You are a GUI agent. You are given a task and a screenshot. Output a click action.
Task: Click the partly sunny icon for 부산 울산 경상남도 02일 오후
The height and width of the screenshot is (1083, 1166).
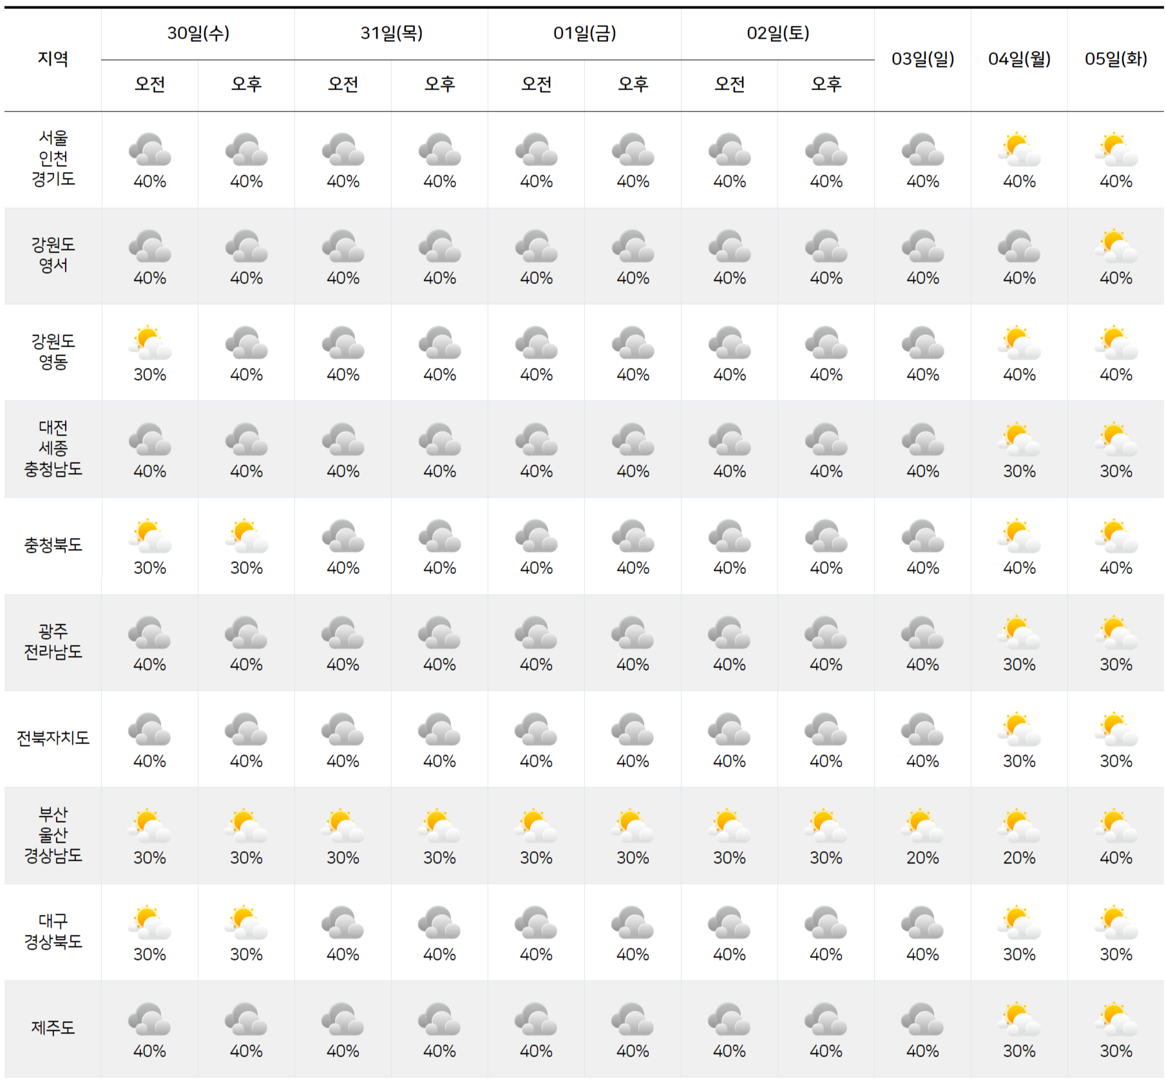point(826,826)
